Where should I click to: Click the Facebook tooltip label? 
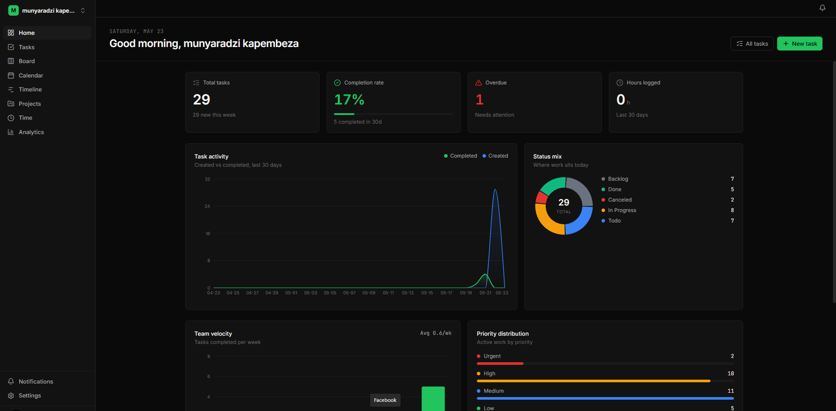coord(385,400)
